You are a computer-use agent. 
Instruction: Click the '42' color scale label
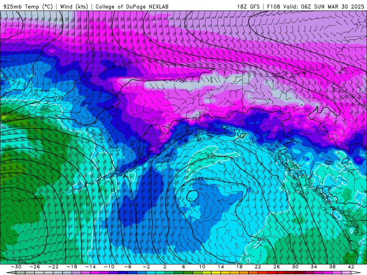(350, 267)
